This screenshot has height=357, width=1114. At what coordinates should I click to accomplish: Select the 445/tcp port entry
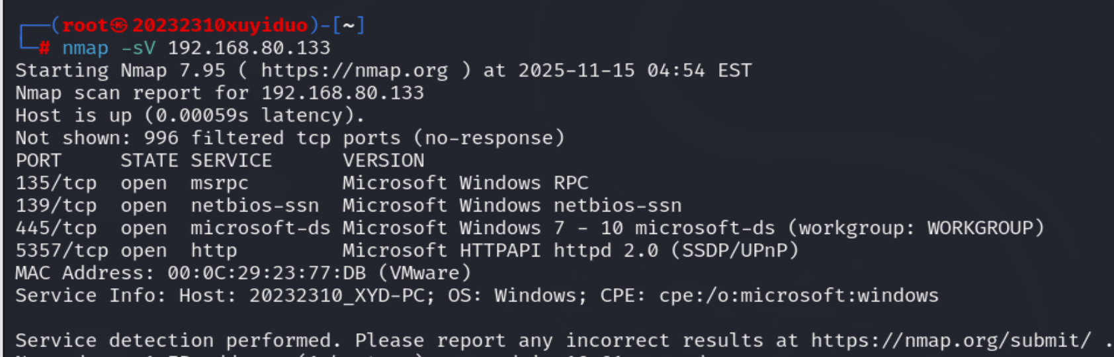click(x=56, y=228)
